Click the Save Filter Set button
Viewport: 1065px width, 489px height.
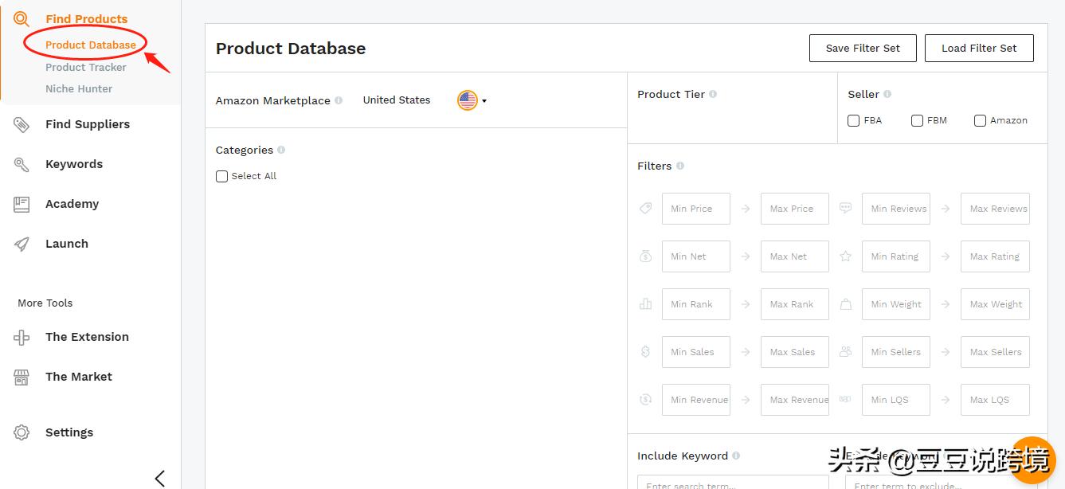click(x=863, y=48)
